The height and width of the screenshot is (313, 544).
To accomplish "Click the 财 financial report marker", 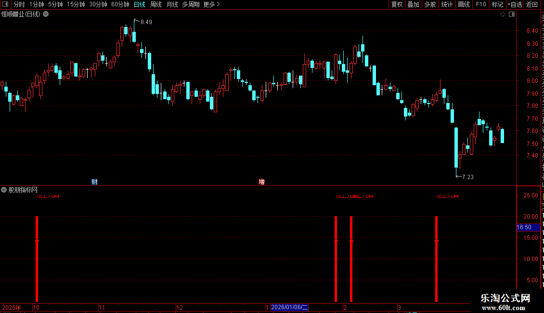I will (94, 182).
